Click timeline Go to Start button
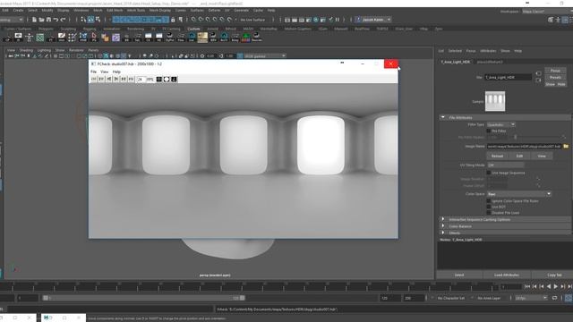573x322 pixels. click(527, 286)
